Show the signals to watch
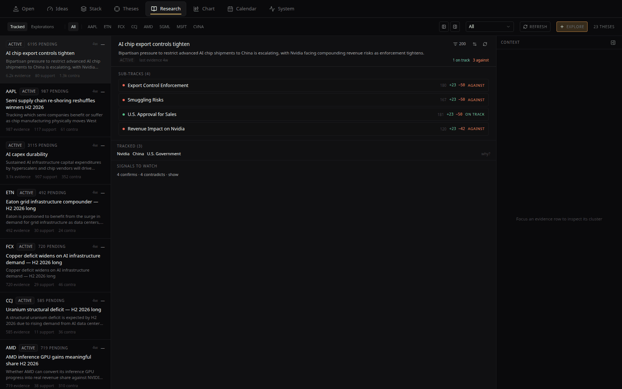The height and width of the screenshot is (389, 622). click(173, 175)
